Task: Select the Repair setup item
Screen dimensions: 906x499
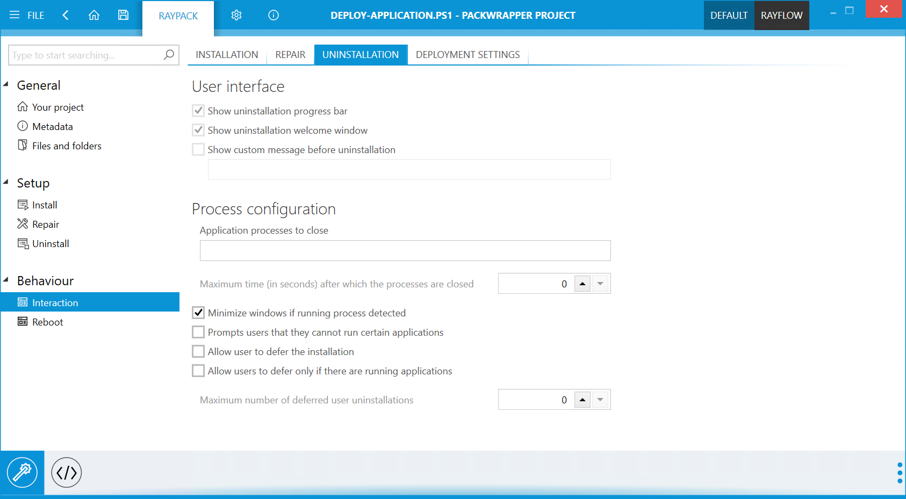Action: click(46, 224)
